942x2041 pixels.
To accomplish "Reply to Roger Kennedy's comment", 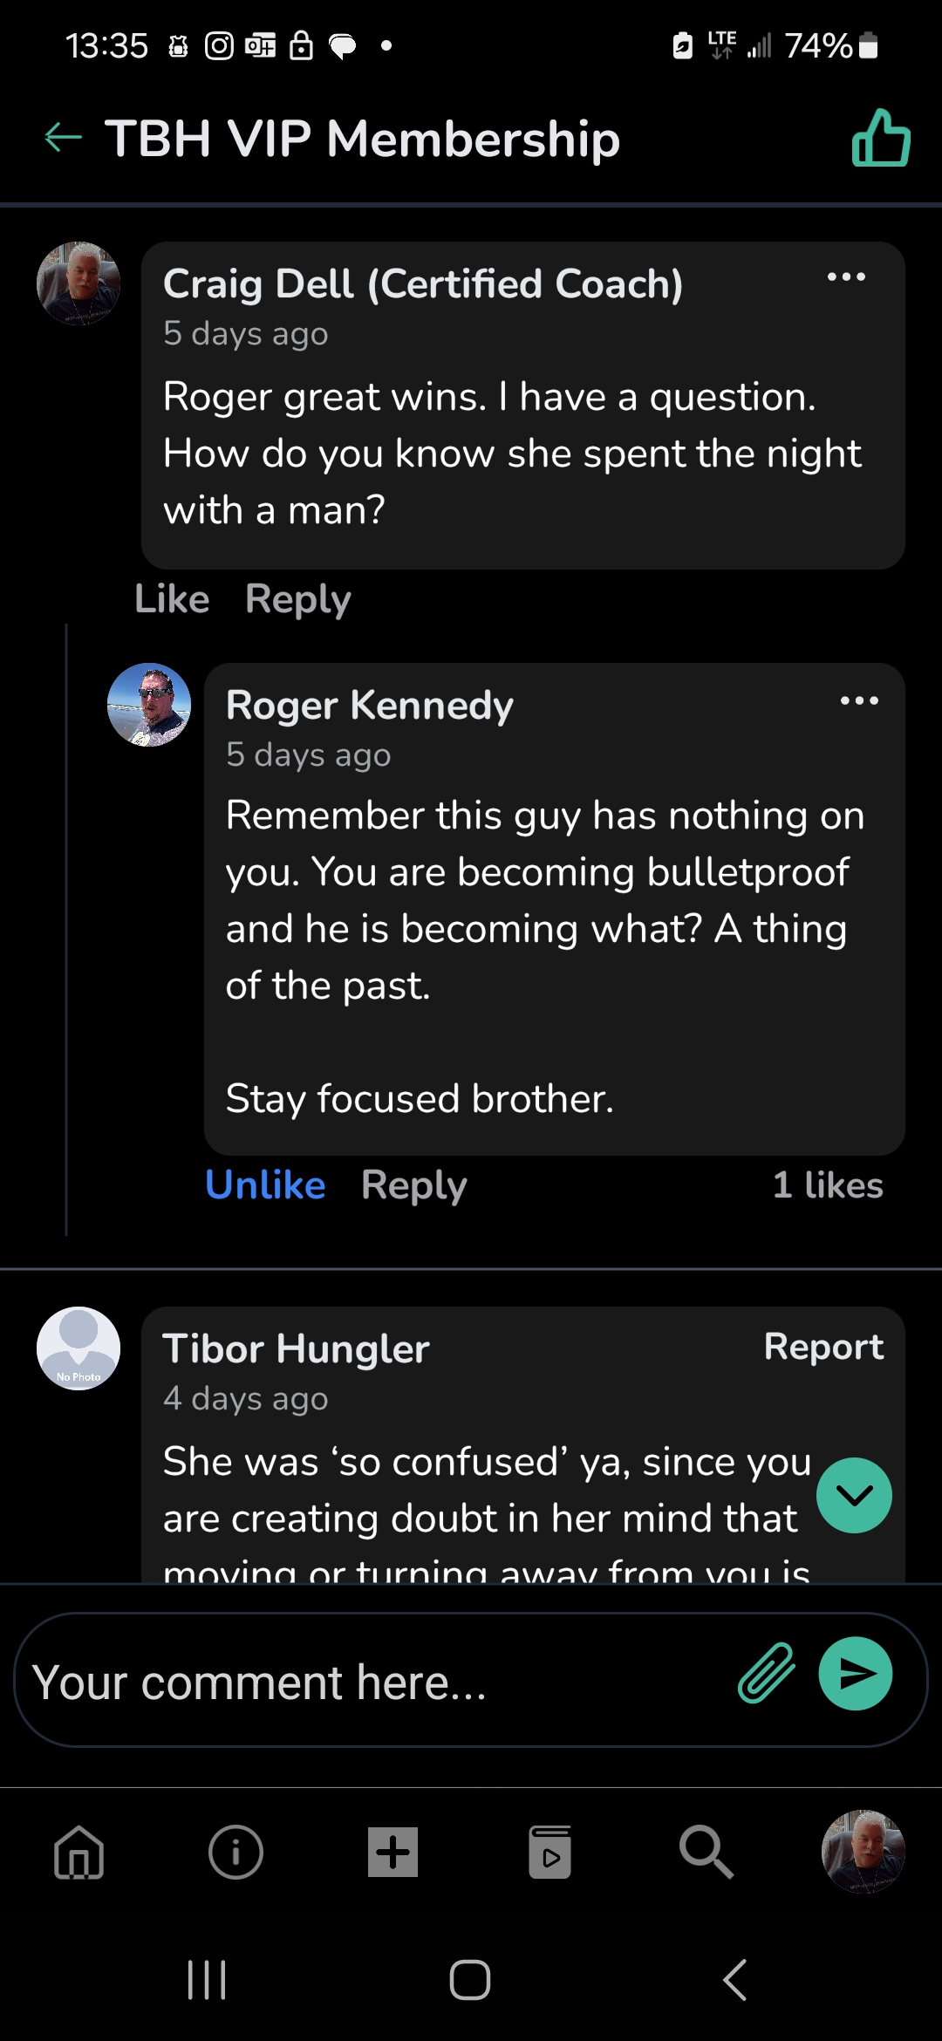I will click(x=414, y=1185).
